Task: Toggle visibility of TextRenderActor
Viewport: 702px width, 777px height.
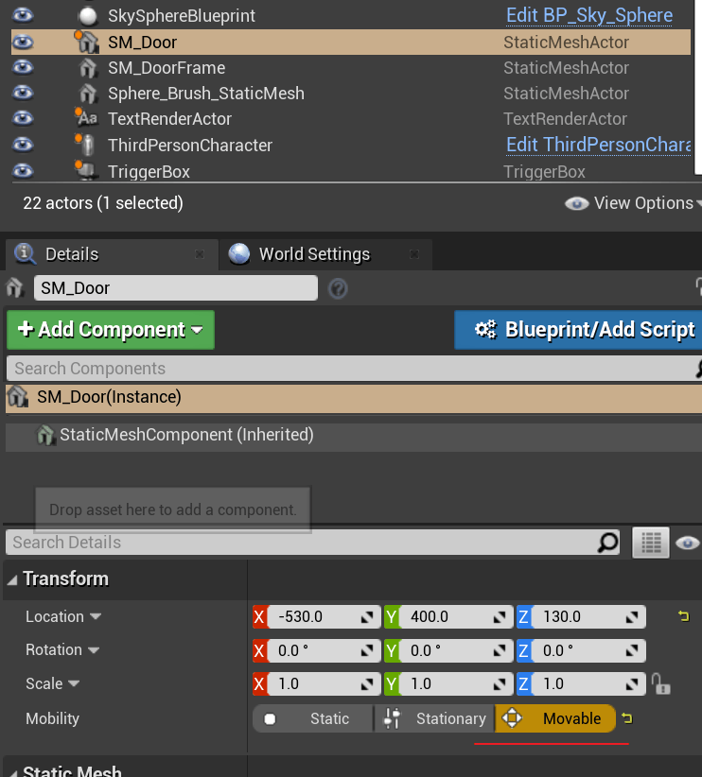Action: click(x=23, y=118)
